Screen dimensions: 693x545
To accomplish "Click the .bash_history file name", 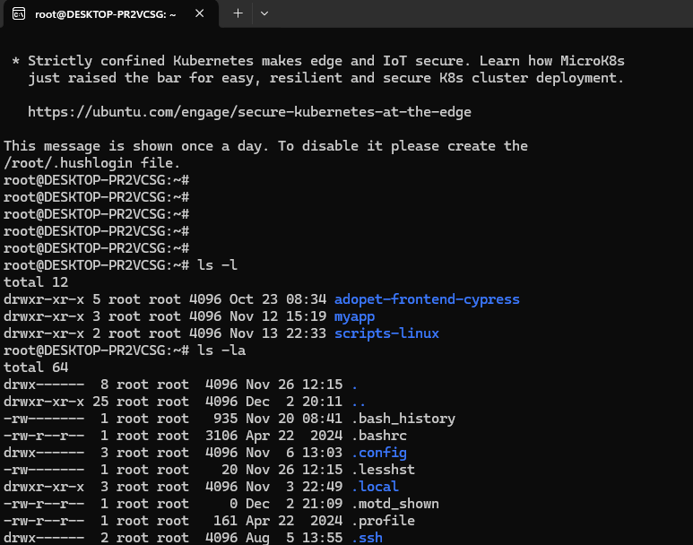I will [403, 419].
